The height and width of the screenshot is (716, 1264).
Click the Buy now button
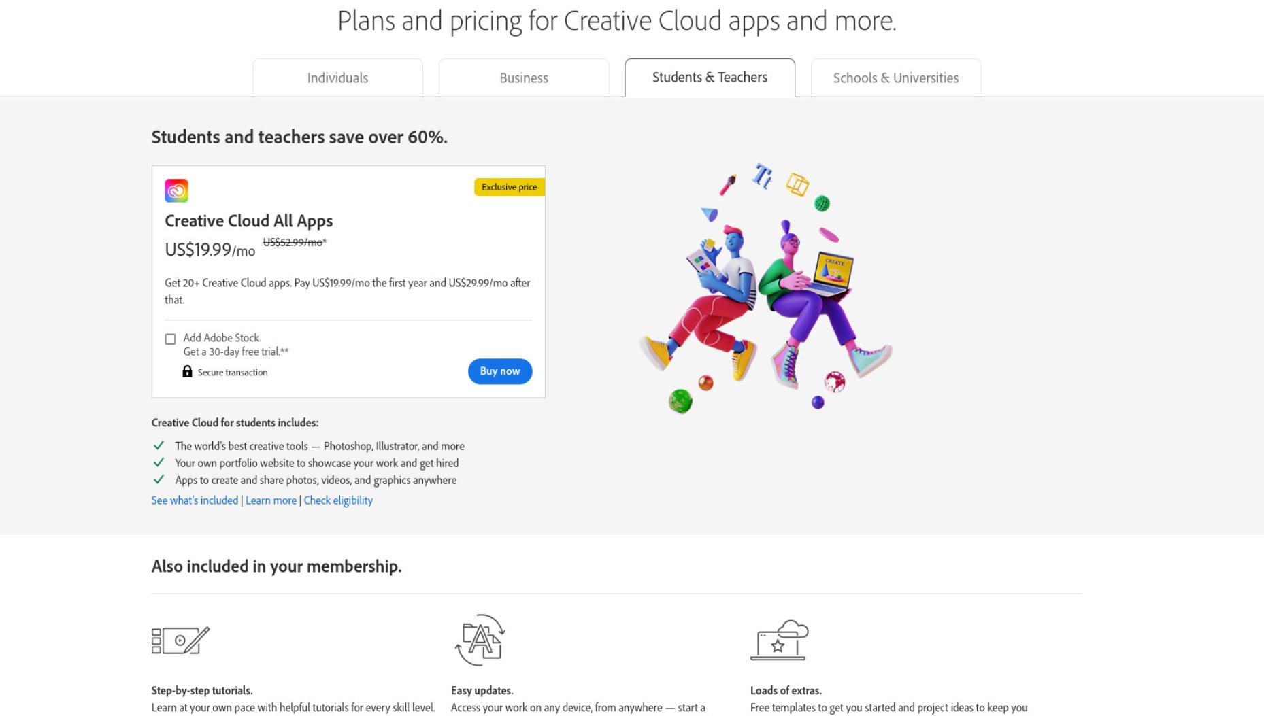click(500, 371)
